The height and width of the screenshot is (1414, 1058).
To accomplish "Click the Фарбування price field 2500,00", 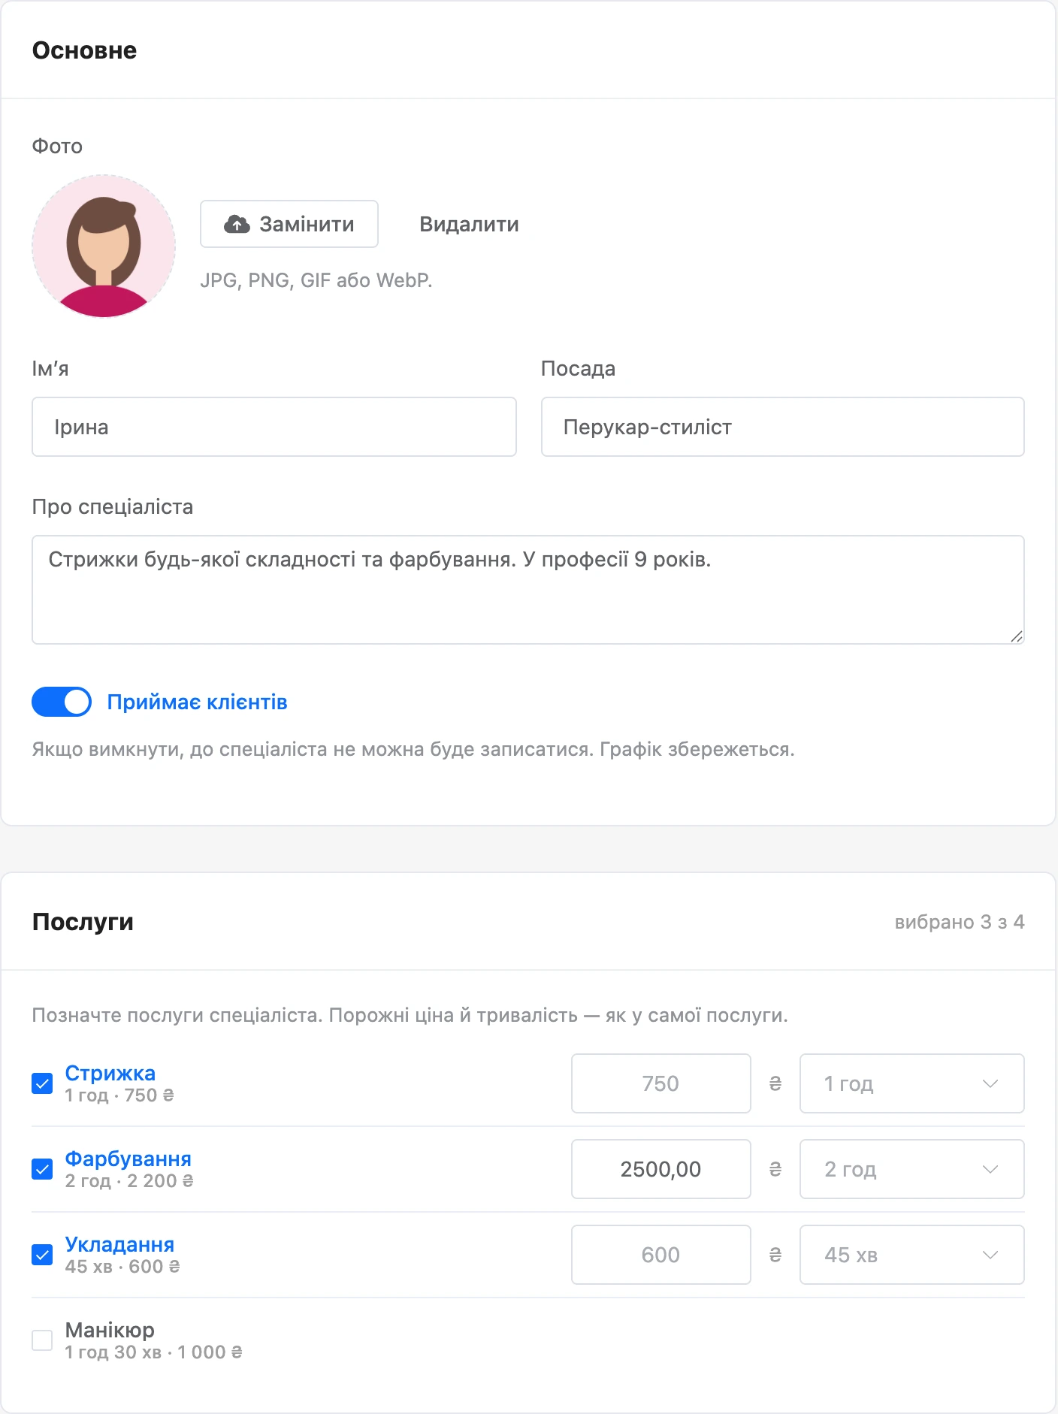I will [661, 1169].
